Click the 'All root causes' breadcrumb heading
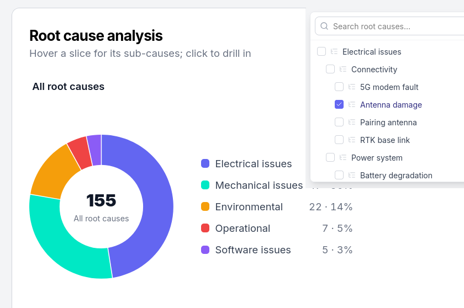This screenshot has height=308, width=464. click(x=68, y=87)
